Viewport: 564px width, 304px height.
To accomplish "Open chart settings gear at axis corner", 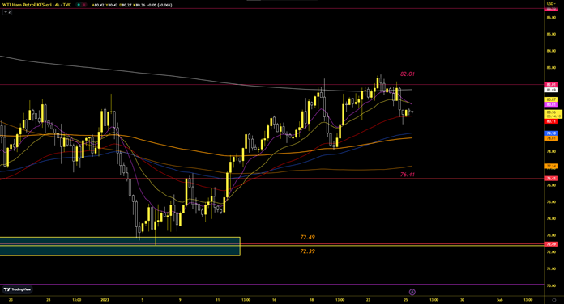I will (554, 300).
